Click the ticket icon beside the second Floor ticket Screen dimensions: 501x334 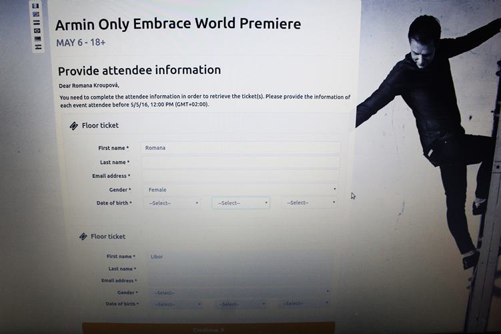(x=83, y=236)
